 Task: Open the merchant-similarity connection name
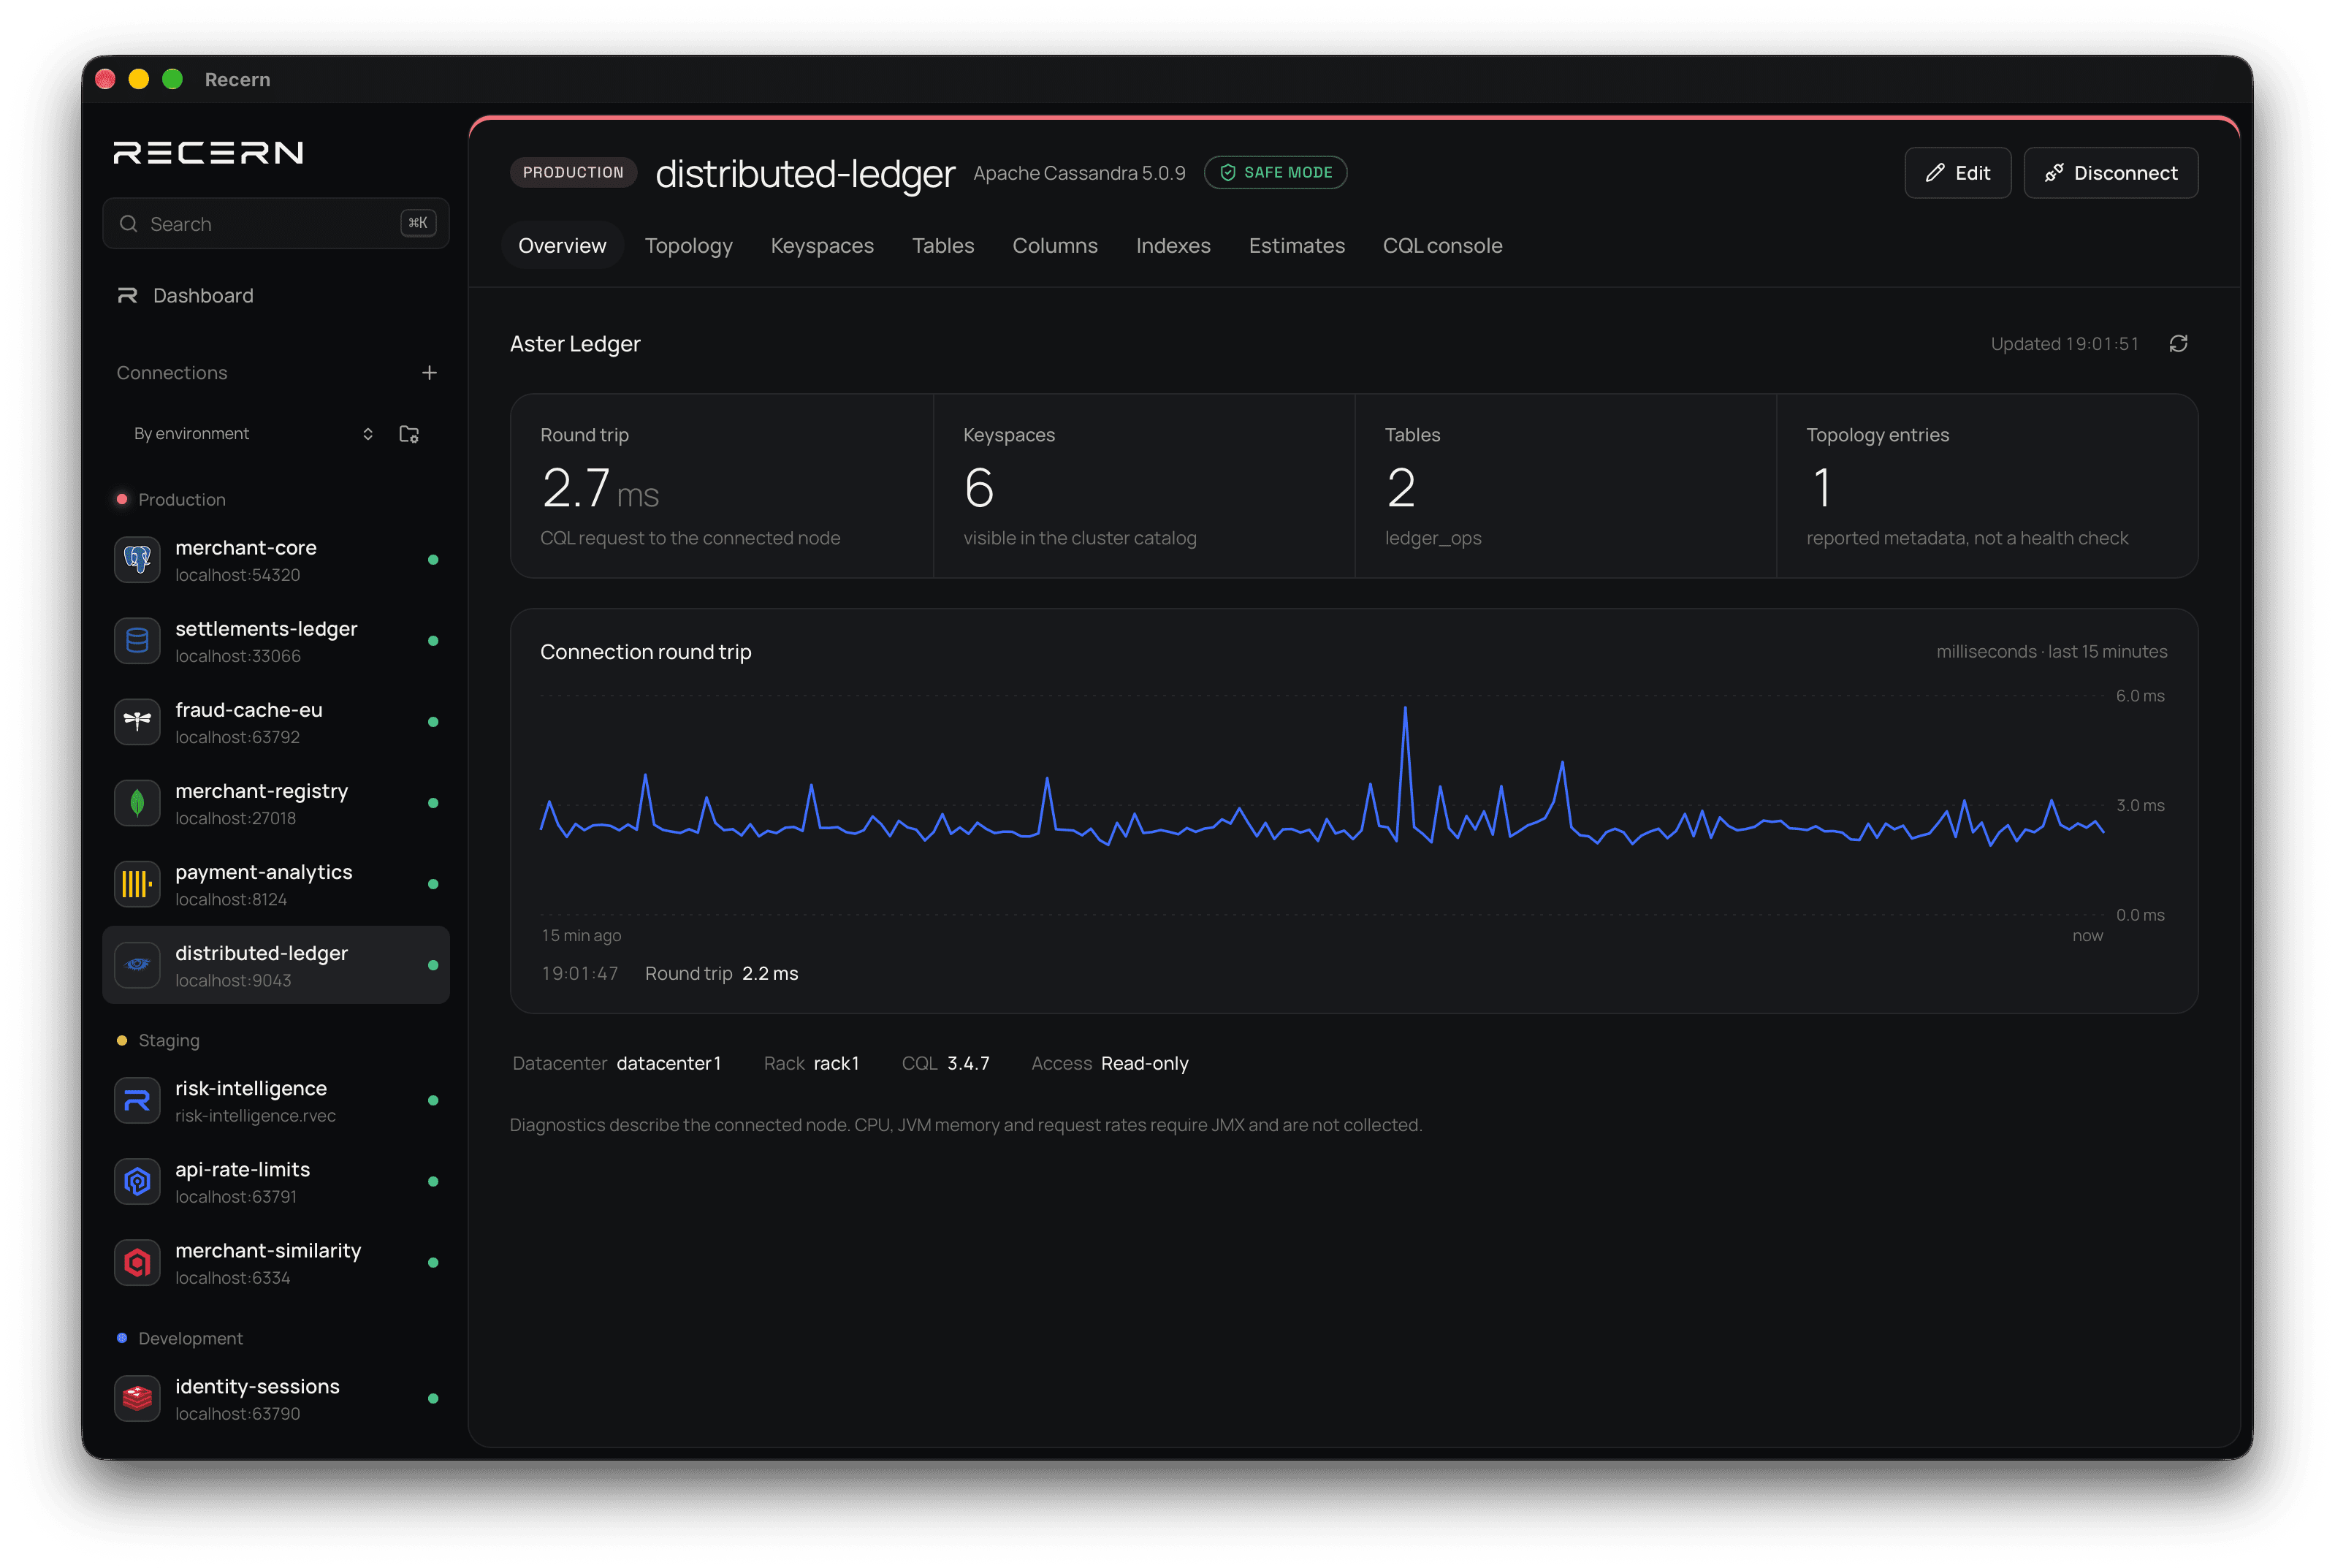click(268, 1251)
